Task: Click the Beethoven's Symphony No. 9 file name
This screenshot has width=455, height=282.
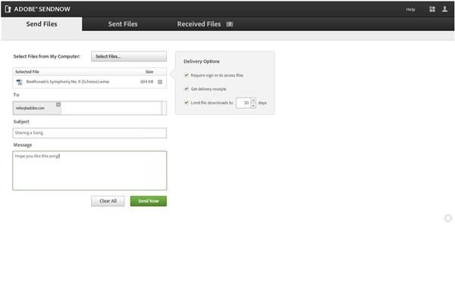Action: (67, 82)
